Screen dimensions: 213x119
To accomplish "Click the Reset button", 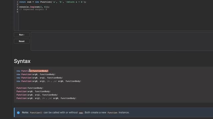I will click(22, 41).
